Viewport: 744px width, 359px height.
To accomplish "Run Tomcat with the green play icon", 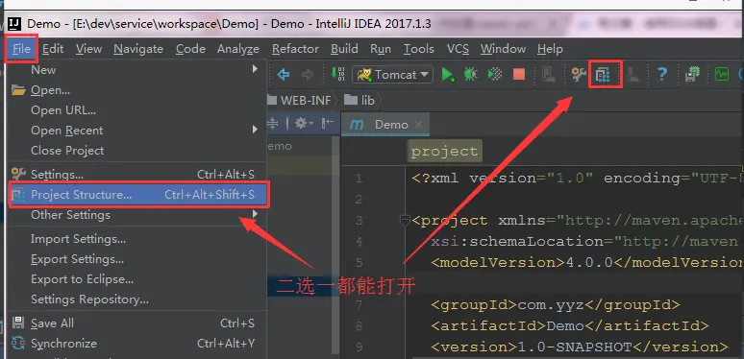I will [x=447, y=74].
